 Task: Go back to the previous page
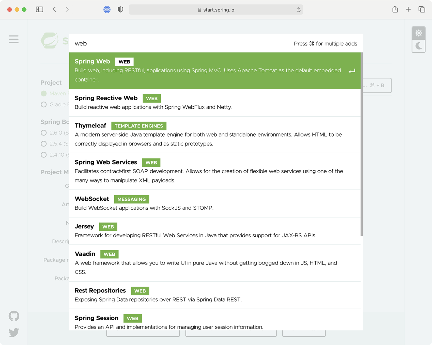coord(54,10)
